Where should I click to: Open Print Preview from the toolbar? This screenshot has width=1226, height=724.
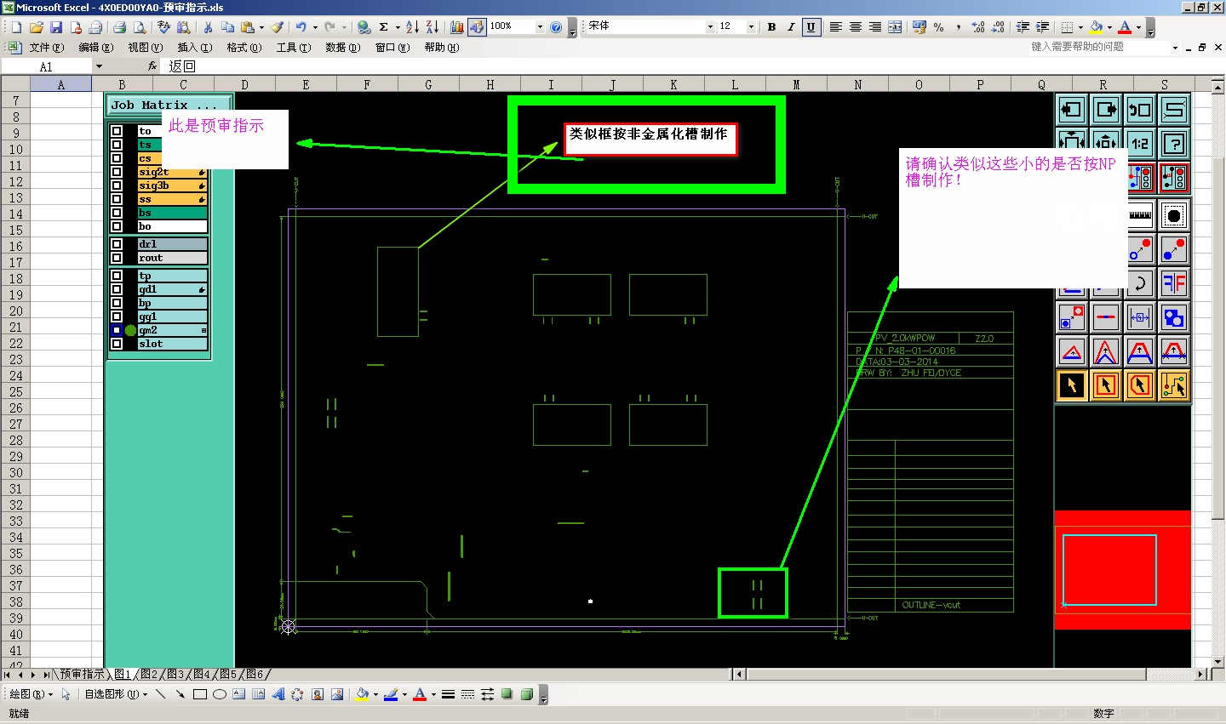tap(140, 27)
